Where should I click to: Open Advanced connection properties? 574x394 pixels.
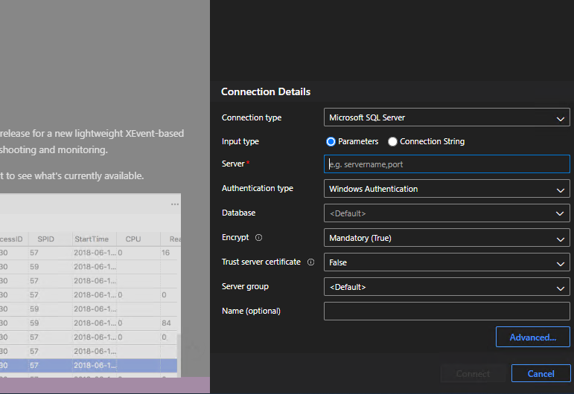(532, 337)
